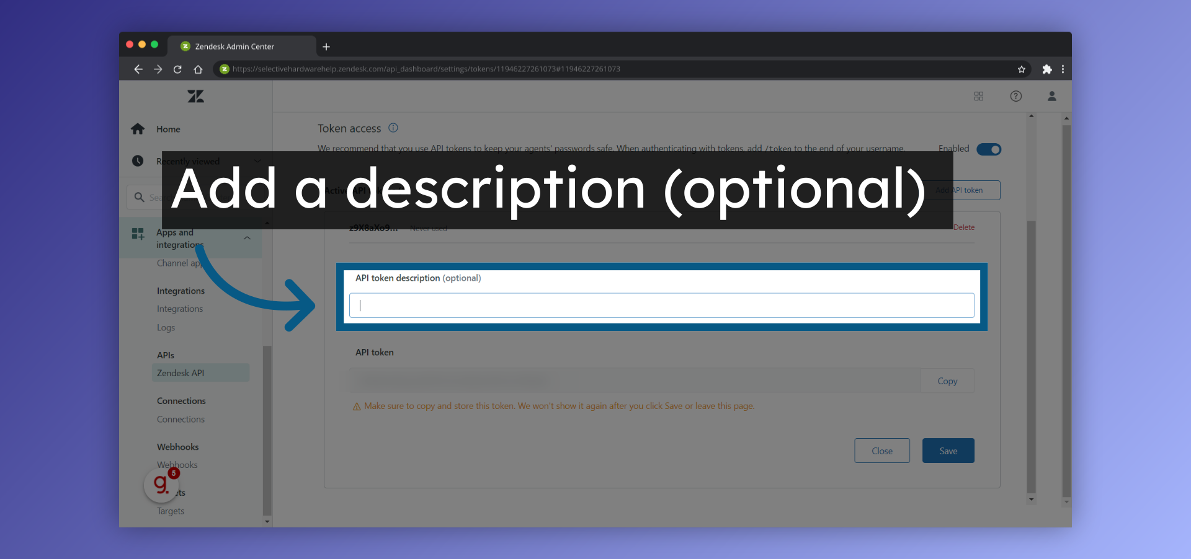Open Targets in the sidebar

click(x=171, y=511)
